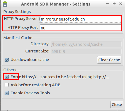Click the Android SDK Manager - Settings title text
Screen dimensions: 125x111
pyautogui.click(x=56, y=4)
